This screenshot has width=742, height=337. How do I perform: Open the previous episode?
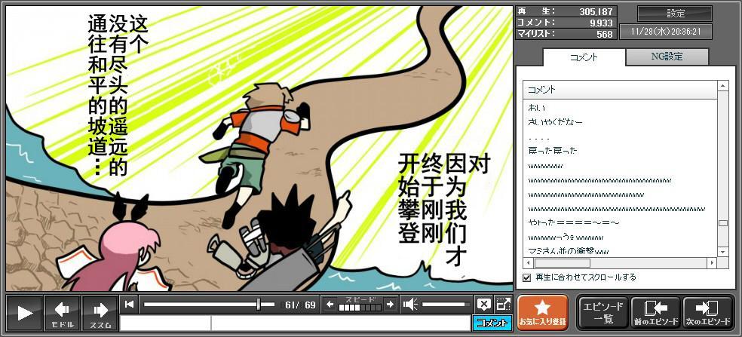pos(655,312)
